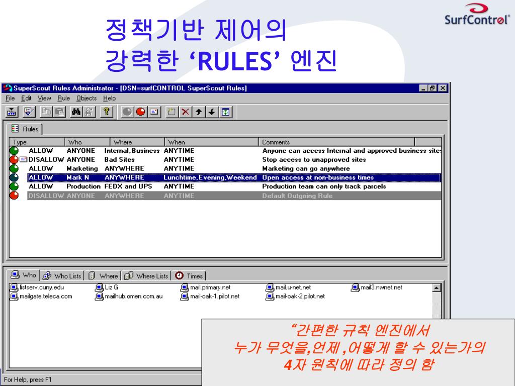Image resolution: width=515 pixels, height=386 pixels.
Task: Click computer icon beside mail3.nwnet.net
Action: coord(355,287)
